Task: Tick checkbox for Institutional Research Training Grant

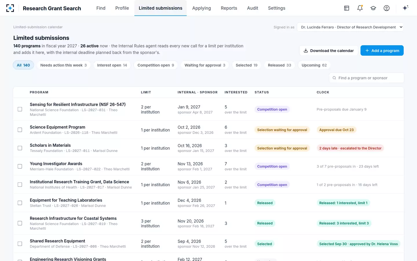Action: coord(20,184)
